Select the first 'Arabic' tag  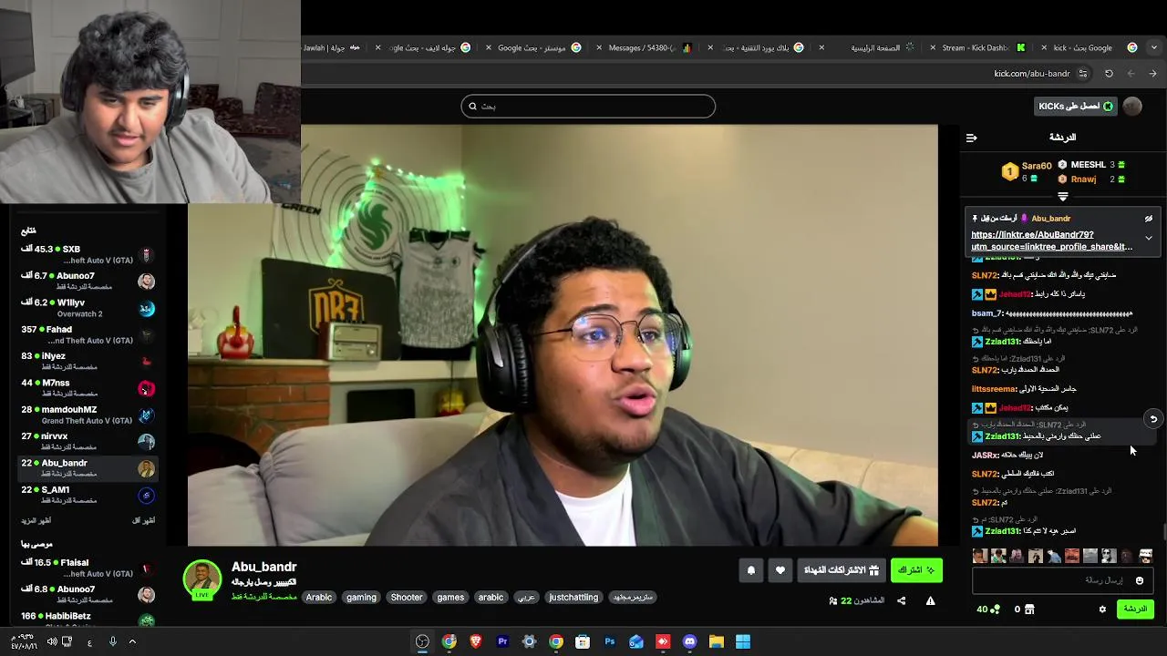point(319,598)
